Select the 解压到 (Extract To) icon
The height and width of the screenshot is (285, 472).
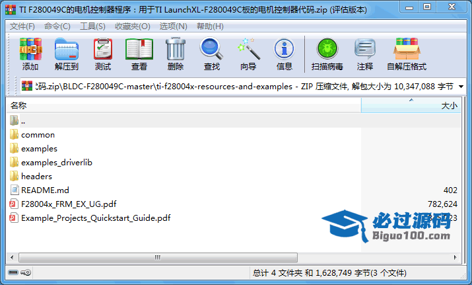coord(67,54)
